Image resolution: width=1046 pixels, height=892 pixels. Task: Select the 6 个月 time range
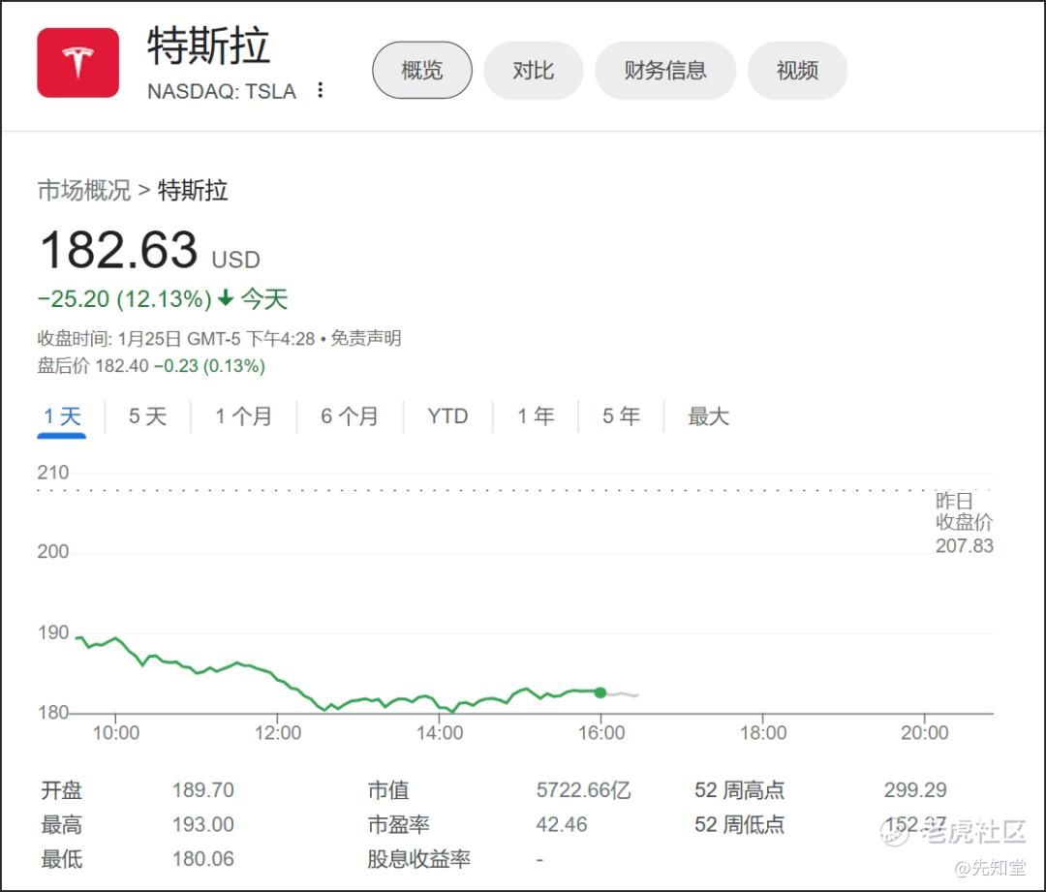[350, 416]
